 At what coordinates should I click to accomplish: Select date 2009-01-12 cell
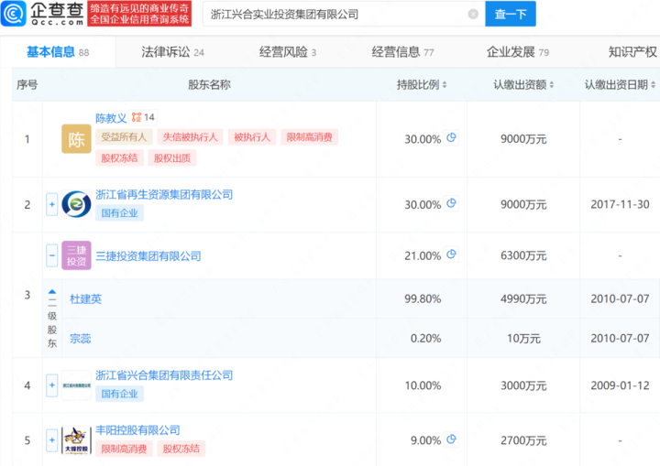coord(620,385)
